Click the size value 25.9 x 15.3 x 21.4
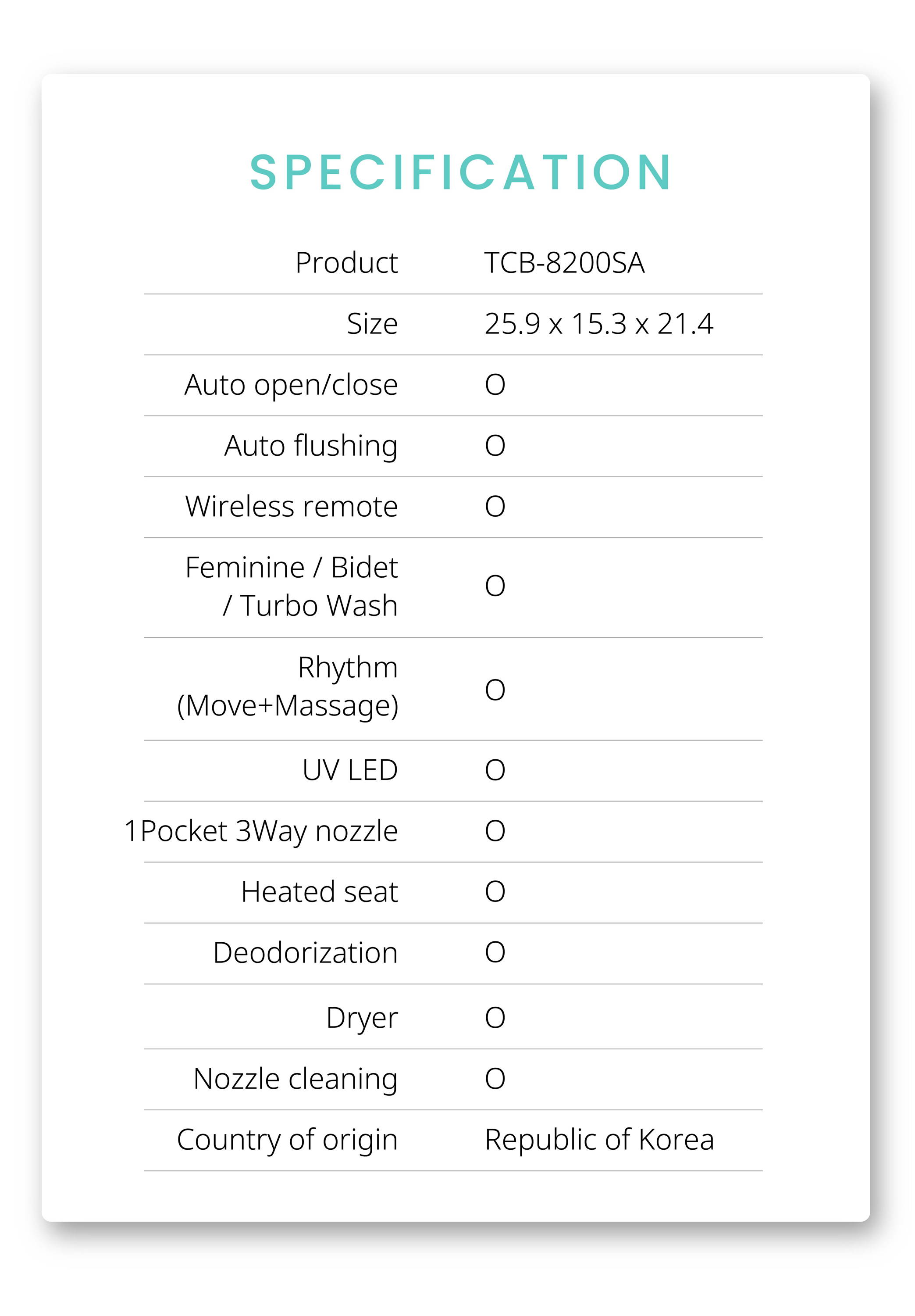Screen dimensions: 915x1316 (599, 324)
